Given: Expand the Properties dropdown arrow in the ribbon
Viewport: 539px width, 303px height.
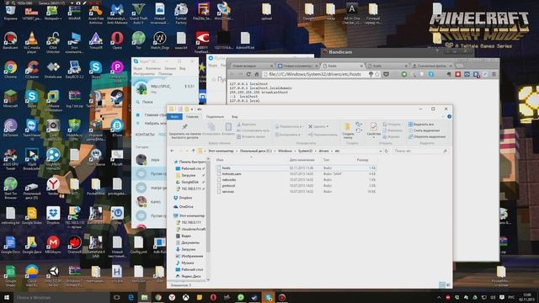Looking at the screenshot, I should coord(373,138).
